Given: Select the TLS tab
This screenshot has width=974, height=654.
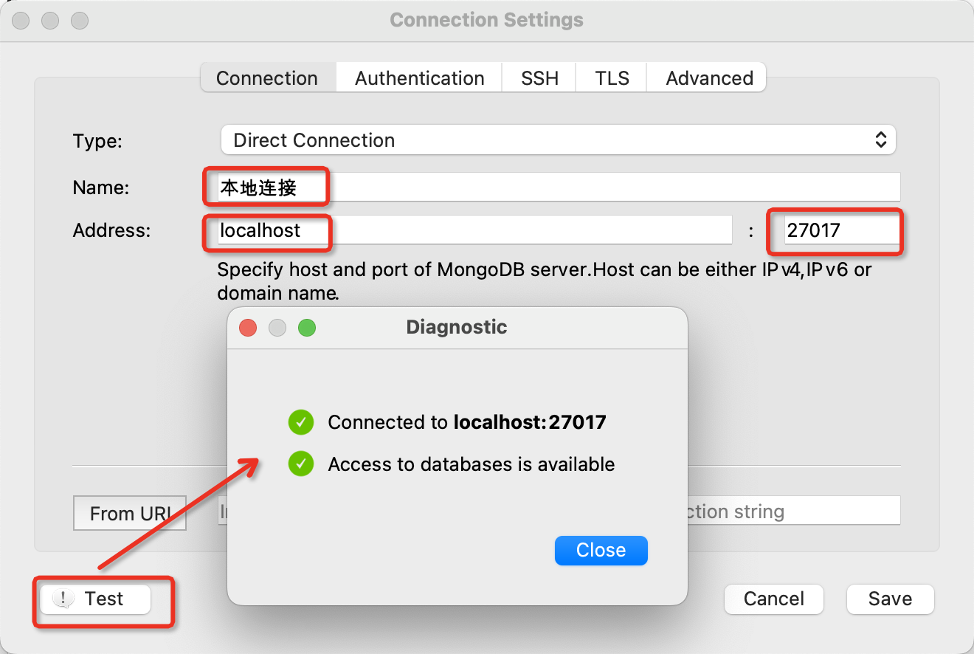Looking at the screenshot, I should [x=612, y=78].
